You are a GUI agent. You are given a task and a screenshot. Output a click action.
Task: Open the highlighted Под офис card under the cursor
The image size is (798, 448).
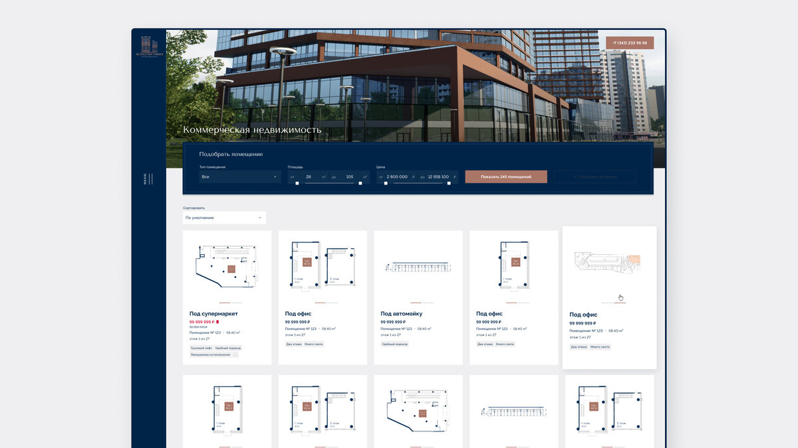[609, 297]
